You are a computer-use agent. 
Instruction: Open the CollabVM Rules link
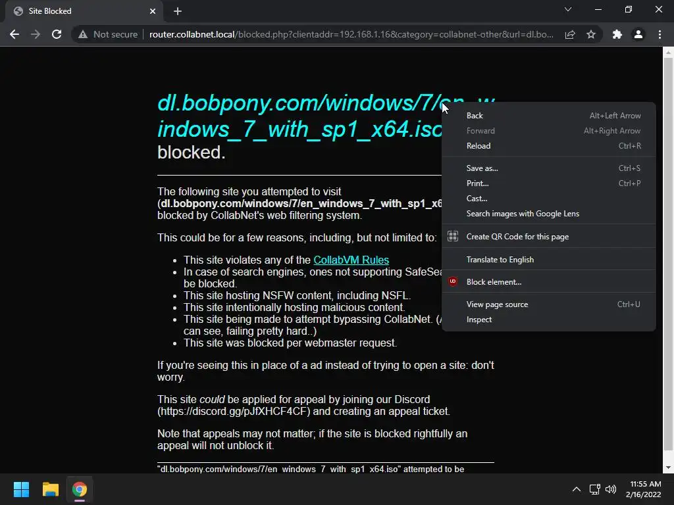coord(351,260)
